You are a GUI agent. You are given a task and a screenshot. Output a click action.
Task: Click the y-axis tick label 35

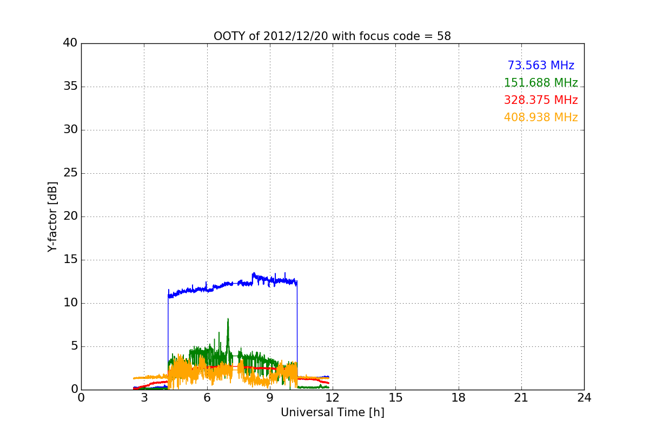(70, 87)
